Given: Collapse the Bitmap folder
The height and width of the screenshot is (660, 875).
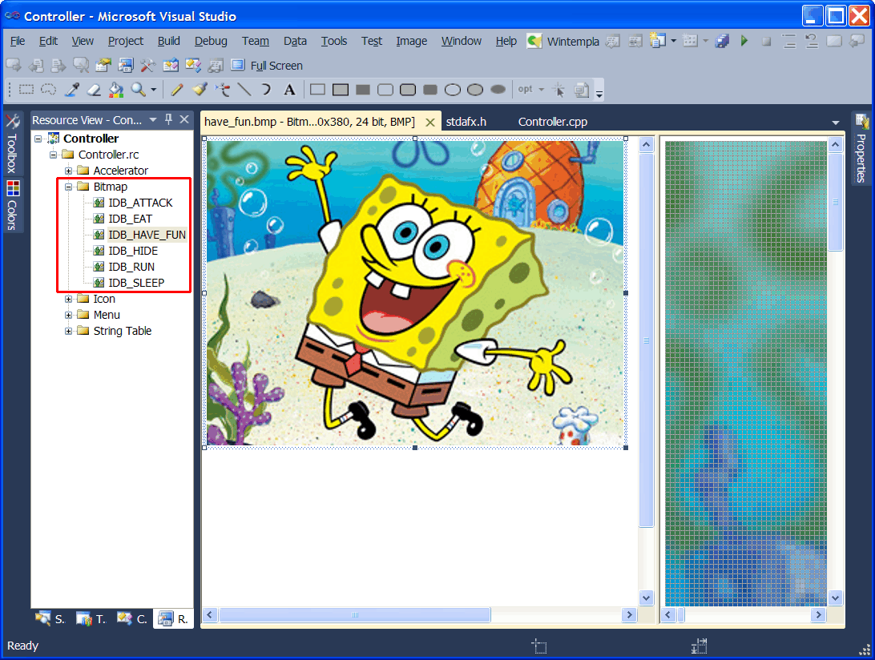Looking at the screenshot, I should [68, 187].
